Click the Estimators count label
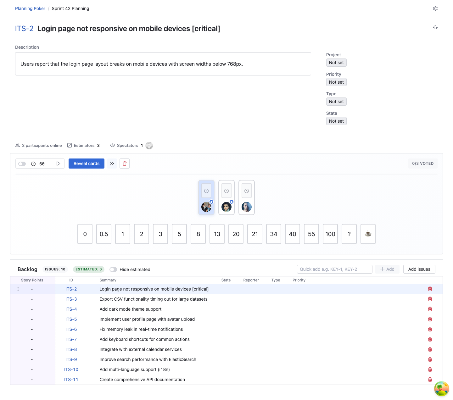Screen dimensions: 453x400 pyautogui.click(x=84, y=146)
